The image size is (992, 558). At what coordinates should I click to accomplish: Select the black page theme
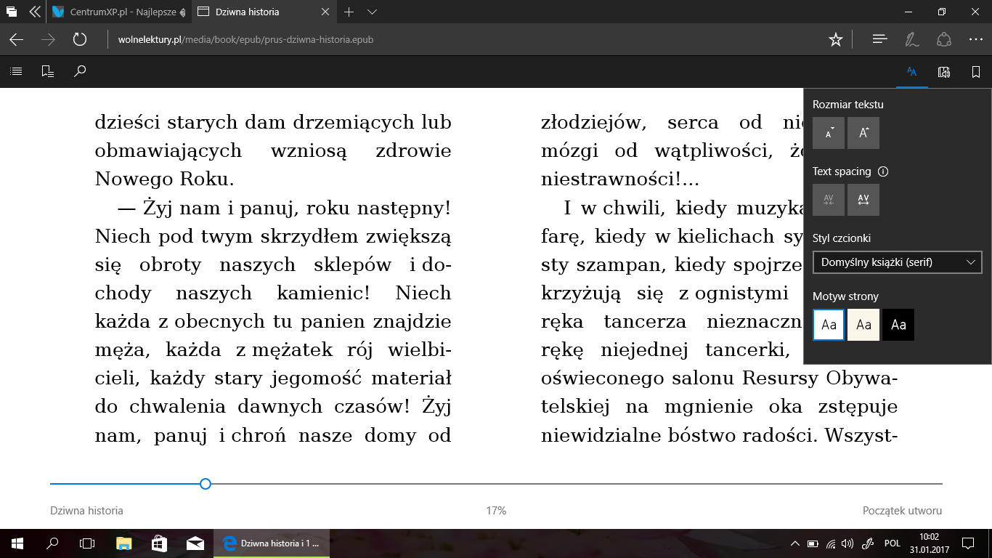tap(898, 325)
